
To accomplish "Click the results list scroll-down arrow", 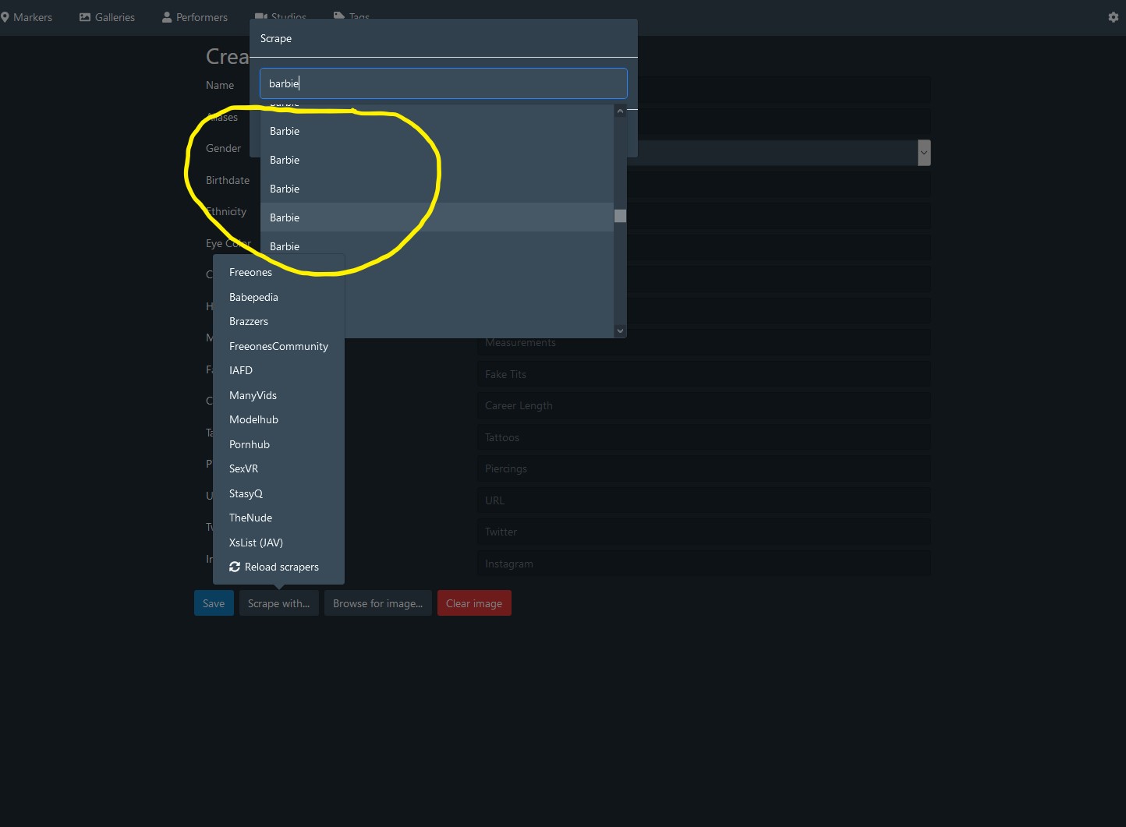I will pyautogui.click(x=620, y=330).
